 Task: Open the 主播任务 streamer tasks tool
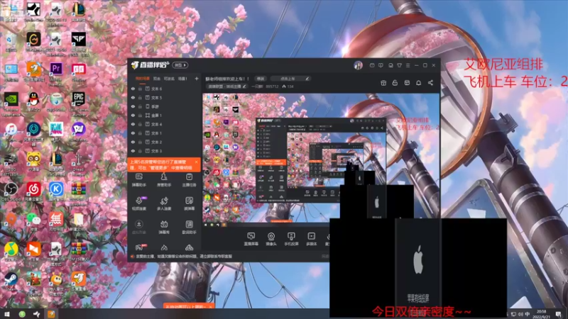tap(189, 180)
